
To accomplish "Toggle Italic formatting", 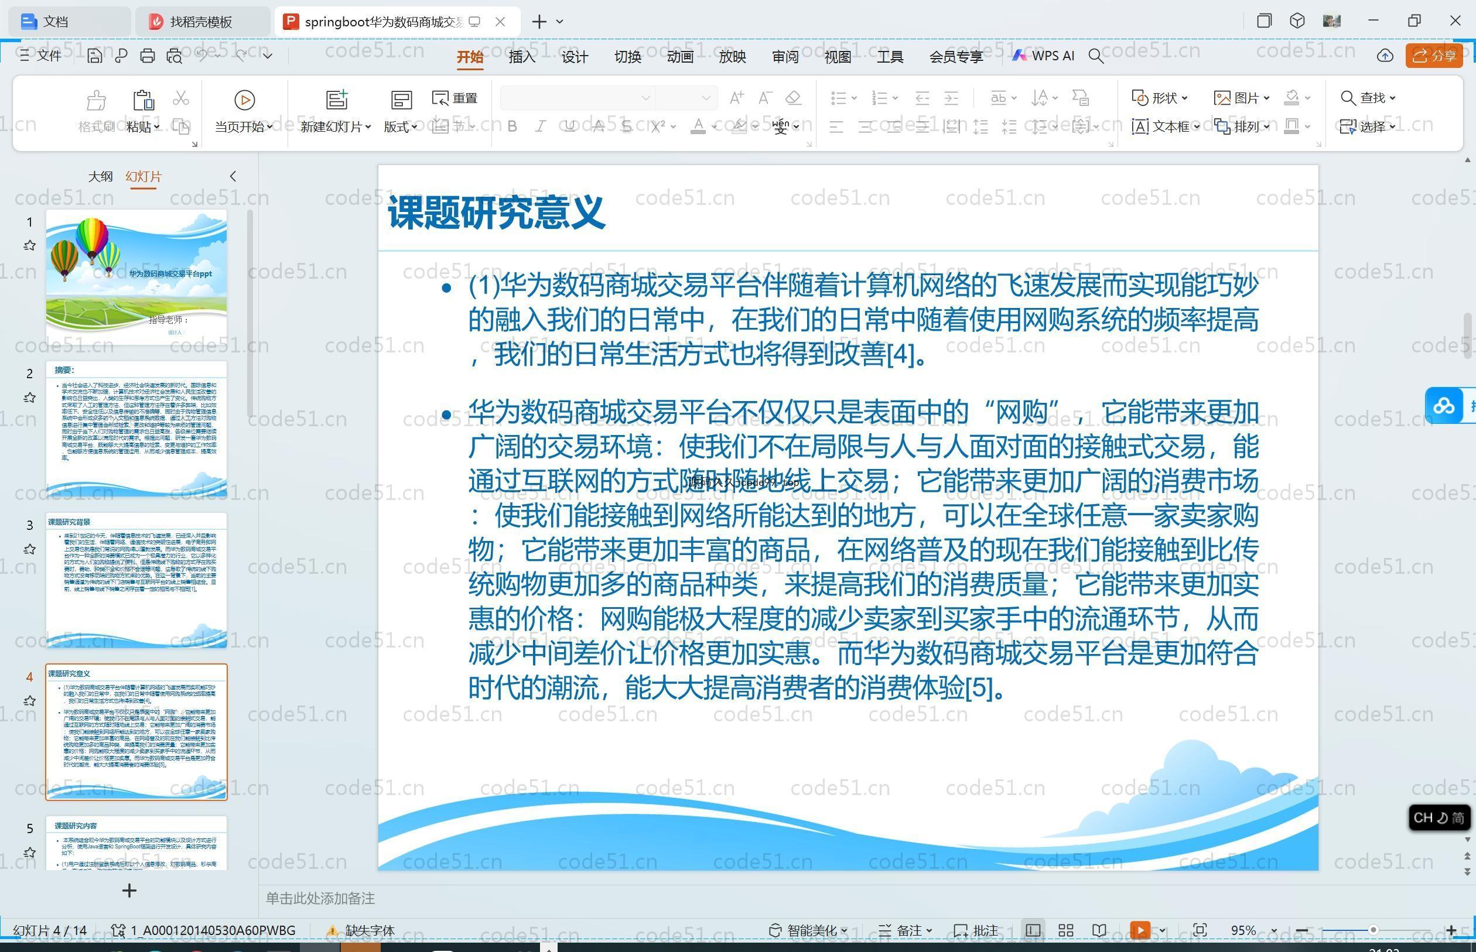I will 541,126.
